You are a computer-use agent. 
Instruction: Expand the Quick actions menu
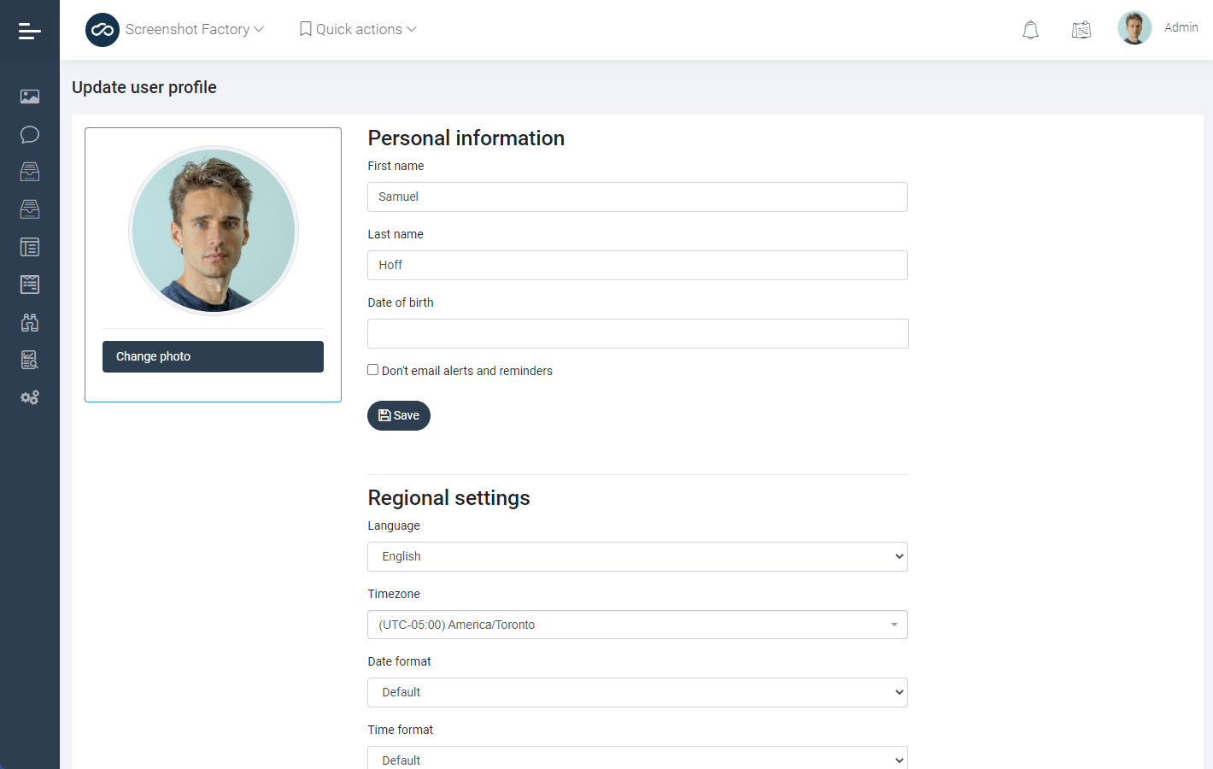pos(358,29)
